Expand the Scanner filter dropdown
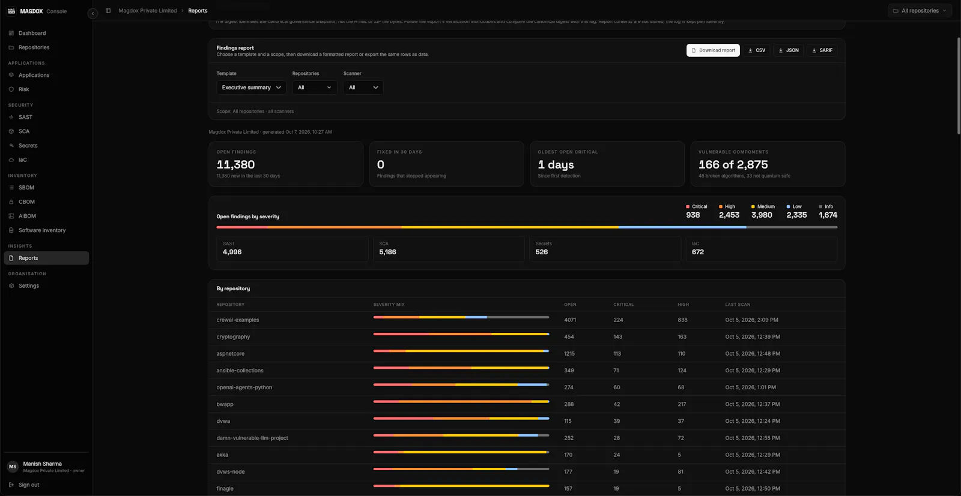The height and width of the screenshot is (496, 961). 363,88
